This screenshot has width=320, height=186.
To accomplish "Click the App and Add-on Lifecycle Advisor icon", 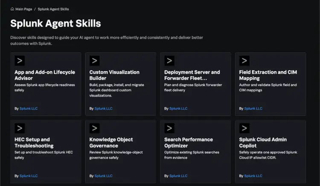I will coord(20,60).
